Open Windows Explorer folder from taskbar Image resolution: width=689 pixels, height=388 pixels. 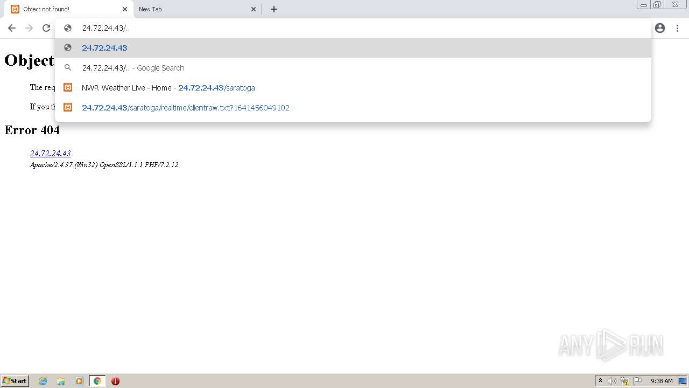coord(61,381)
